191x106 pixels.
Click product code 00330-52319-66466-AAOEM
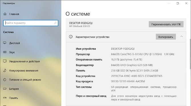(128, 81)
